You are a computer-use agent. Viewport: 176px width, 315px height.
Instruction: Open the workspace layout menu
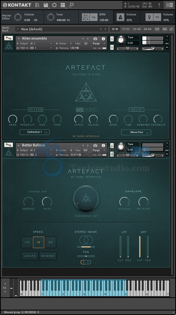pyautogui.click(x=63, y=5)
